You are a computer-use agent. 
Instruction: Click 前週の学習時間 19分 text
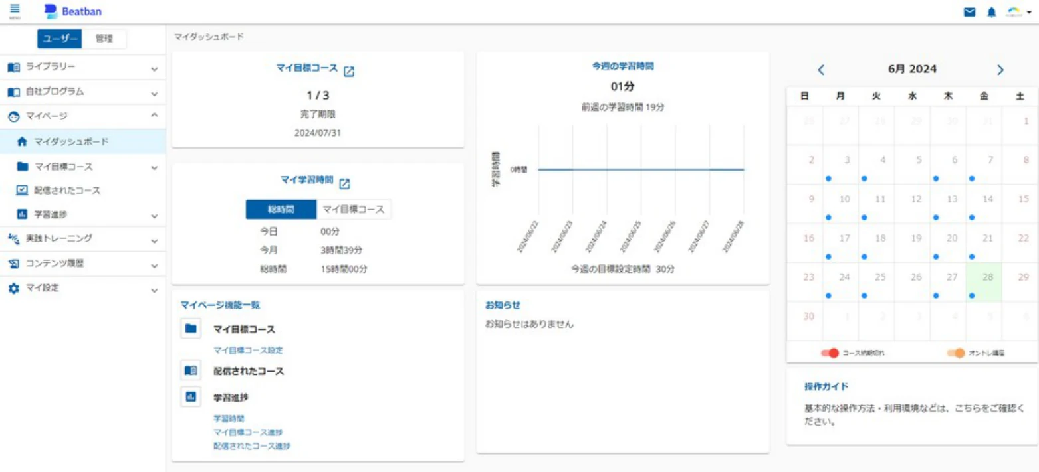(x=623, y=107)
